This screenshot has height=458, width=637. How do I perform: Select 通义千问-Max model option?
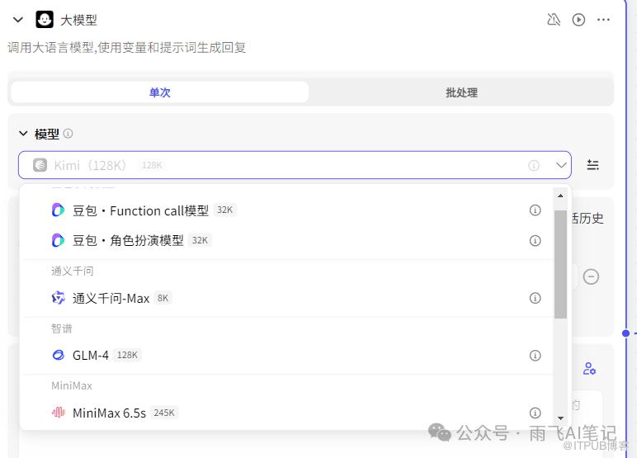coord(287,298)
